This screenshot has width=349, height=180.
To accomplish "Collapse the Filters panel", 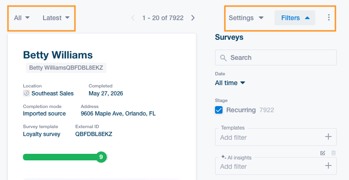I will pos(295,18).
